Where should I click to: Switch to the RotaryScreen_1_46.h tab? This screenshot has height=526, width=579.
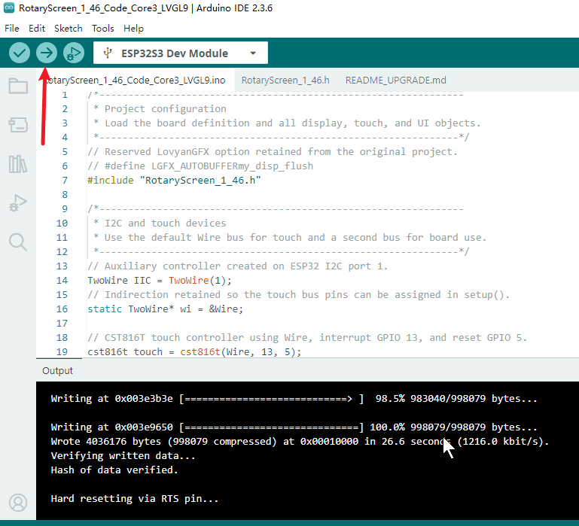click(x=285, y=80)
